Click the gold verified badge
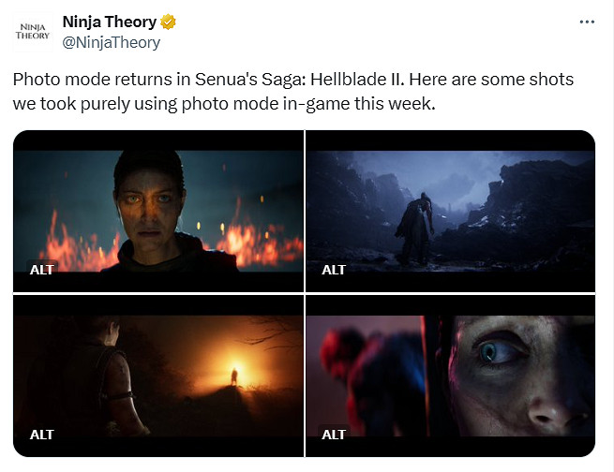 click(168, 22)
